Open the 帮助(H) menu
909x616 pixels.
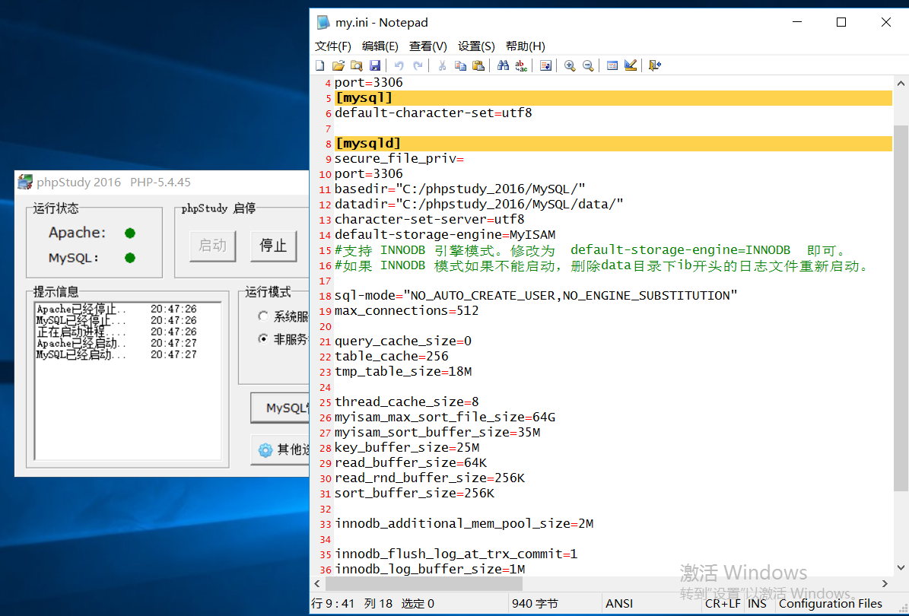pos(525,46)
